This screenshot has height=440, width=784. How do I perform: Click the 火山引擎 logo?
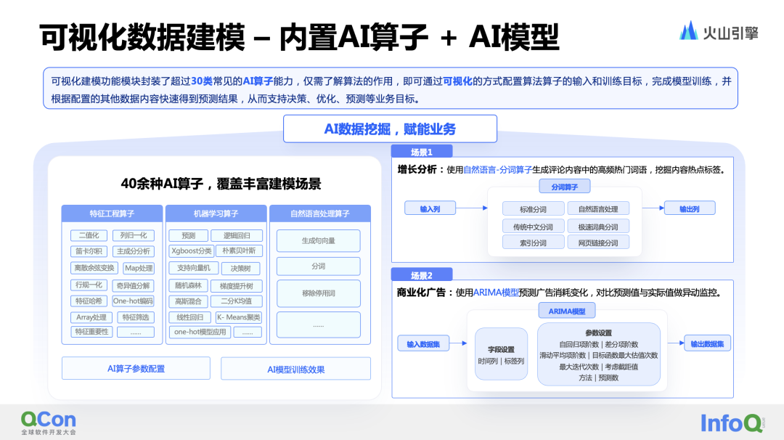tap(719, 31)
